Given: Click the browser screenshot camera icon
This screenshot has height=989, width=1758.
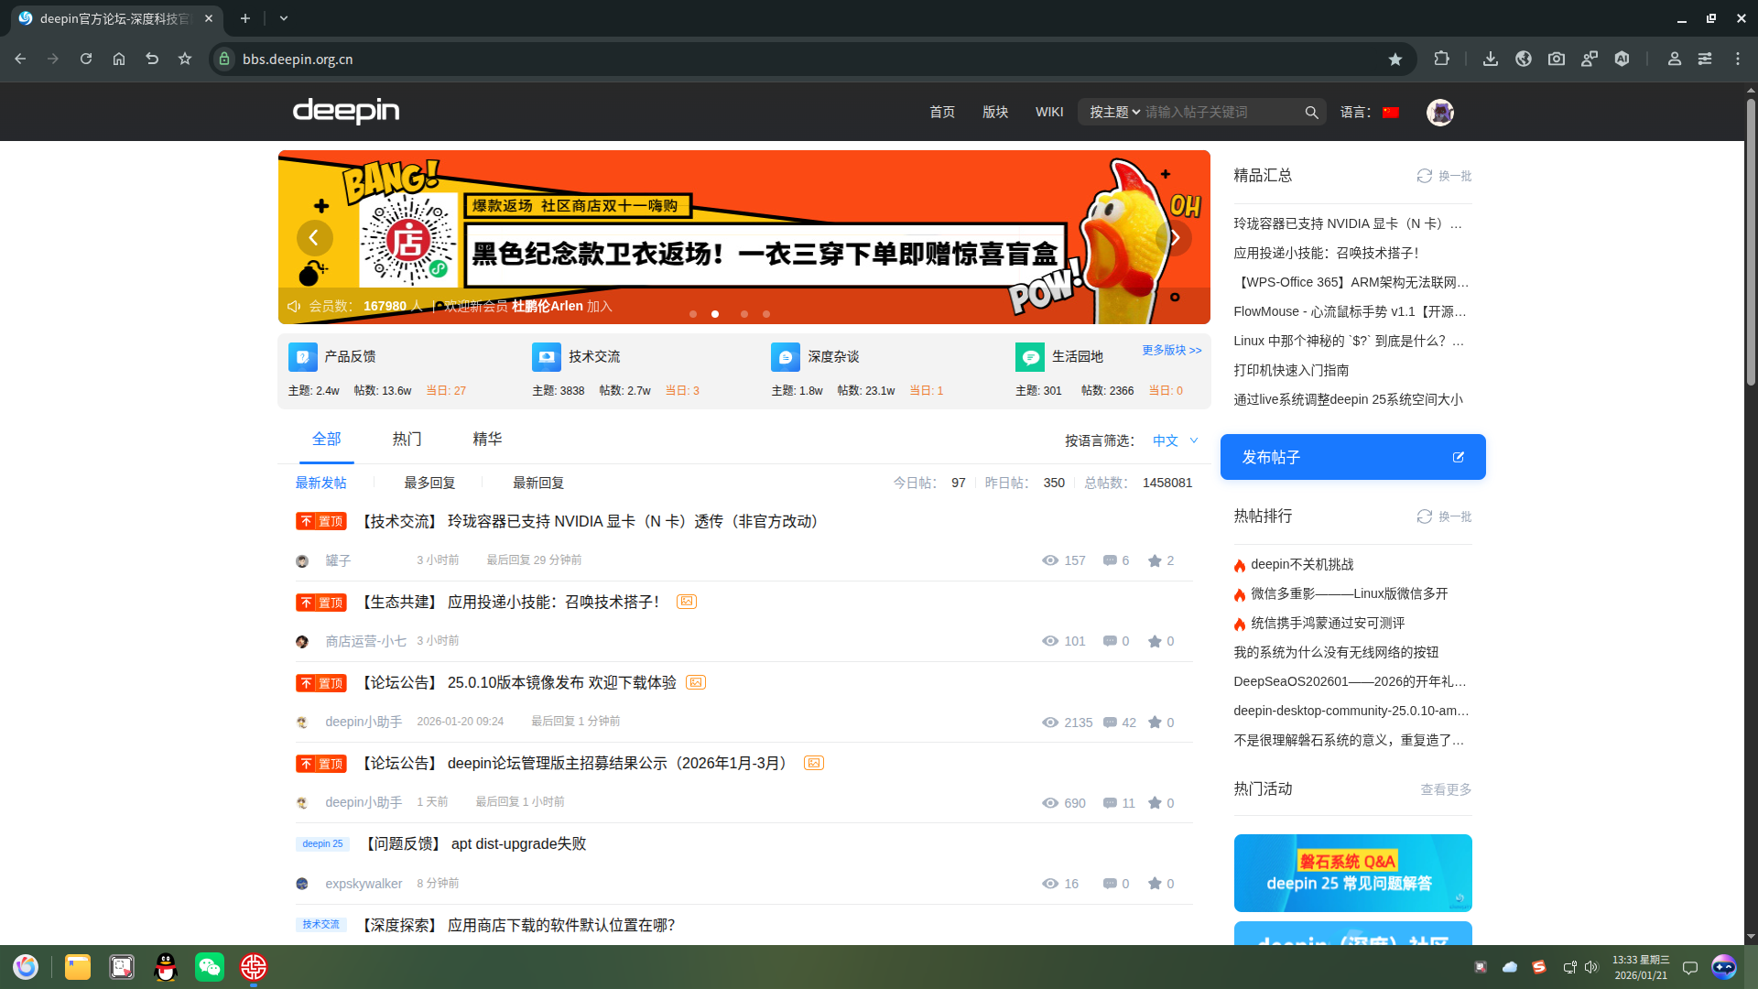Looking at the screenshot, I should point(1557,59).
